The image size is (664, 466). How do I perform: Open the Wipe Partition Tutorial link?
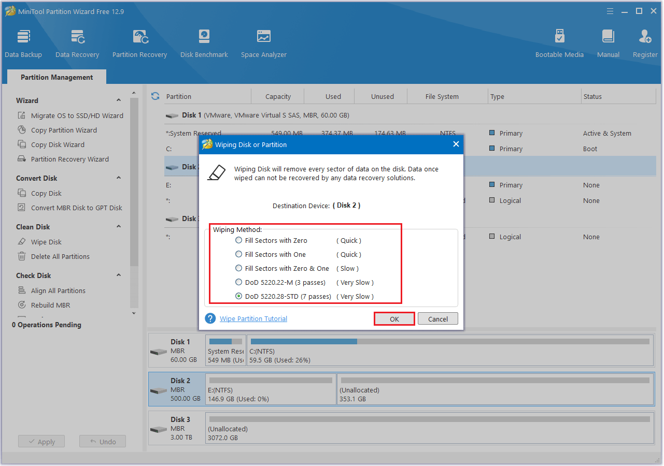click(253, 318)
